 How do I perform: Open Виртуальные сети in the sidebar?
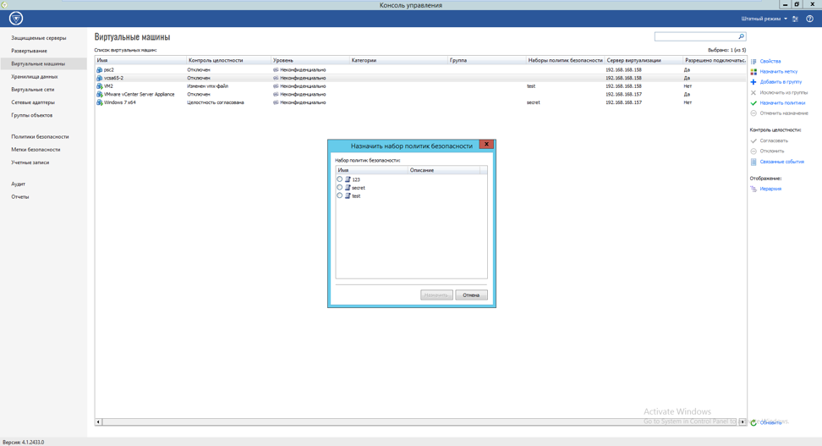32,90
